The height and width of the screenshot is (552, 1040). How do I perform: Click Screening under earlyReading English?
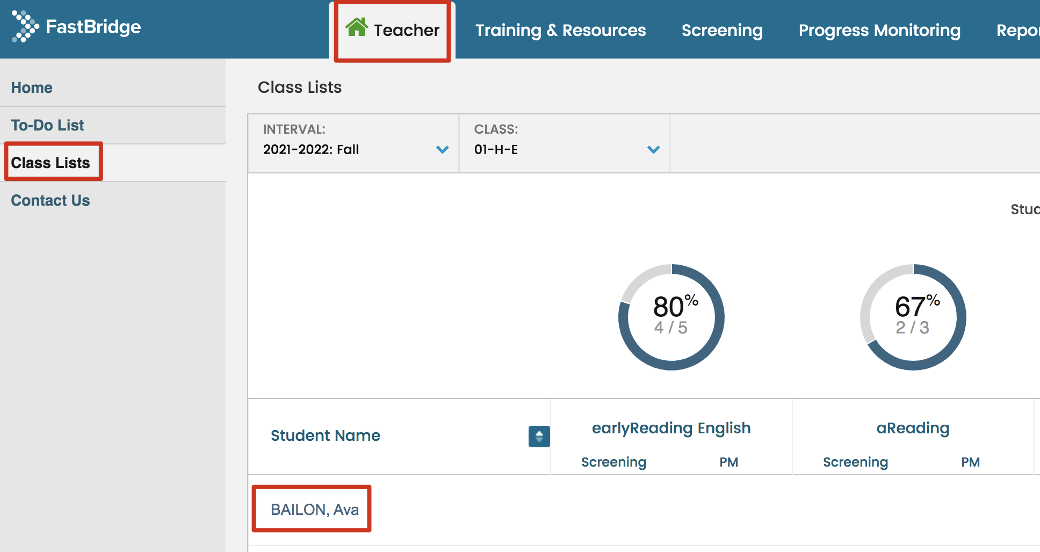tap(613, 462)
